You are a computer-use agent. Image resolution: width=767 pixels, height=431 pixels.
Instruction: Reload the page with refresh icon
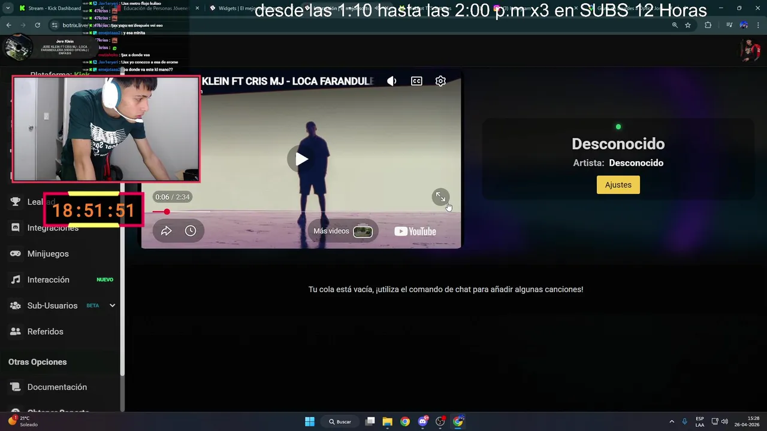[x=37, y=25]
